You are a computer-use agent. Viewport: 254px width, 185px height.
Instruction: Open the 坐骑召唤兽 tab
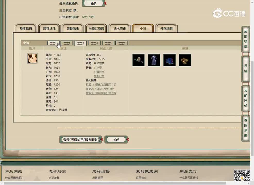click(96, 29)
